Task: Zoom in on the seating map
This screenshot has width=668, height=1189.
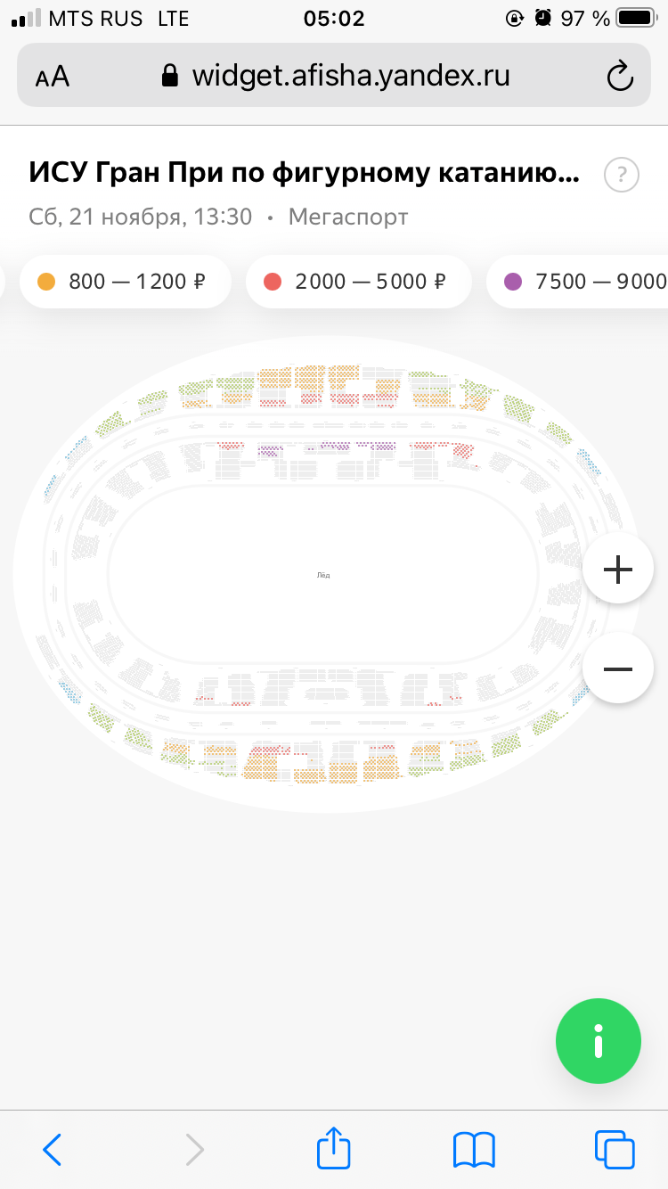Action: [617, 569]
